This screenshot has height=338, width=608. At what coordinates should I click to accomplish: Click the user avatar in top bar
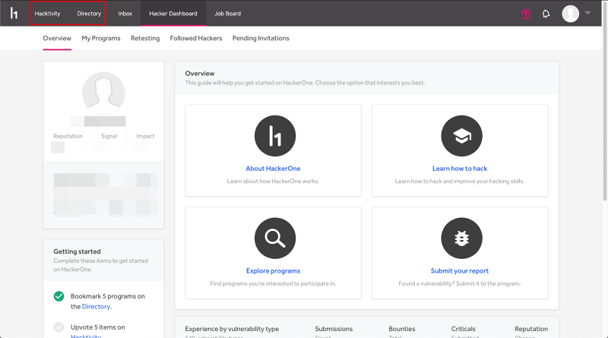pyautogui.click(x=571, y=14)
